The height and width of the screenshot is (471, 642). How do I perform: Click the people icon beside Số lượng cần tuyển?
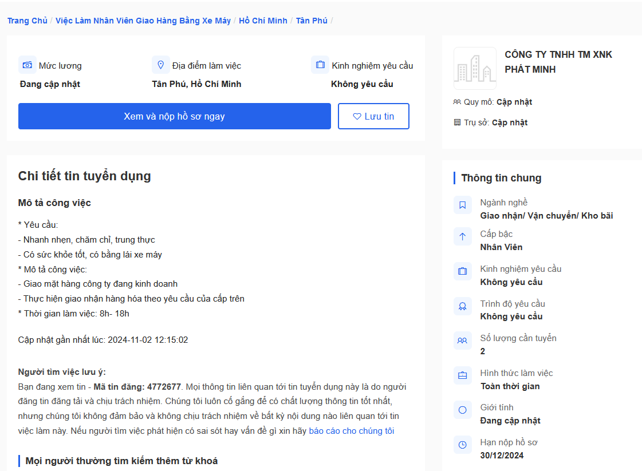click(463, 341)
